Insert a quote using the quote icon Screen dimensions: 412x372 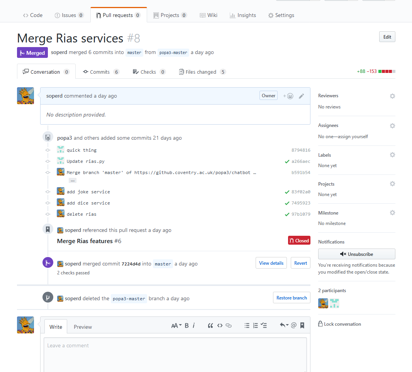tap(210, 325)
